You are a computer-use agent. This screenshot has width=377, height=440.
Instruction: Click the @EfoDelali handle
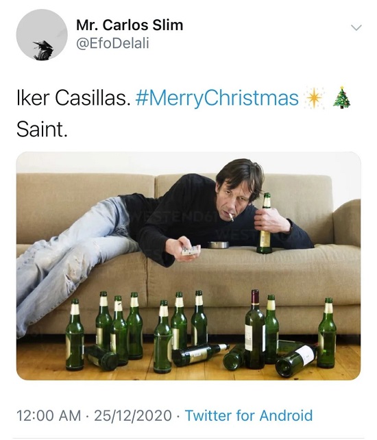point(112,43)
